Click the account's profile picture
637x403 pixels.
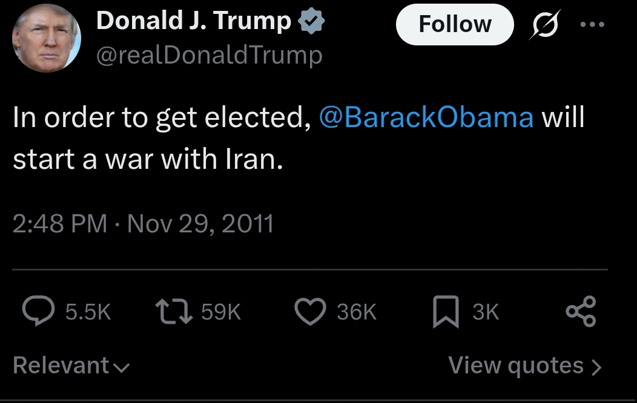pyautogui.click(x=47, y=40)
